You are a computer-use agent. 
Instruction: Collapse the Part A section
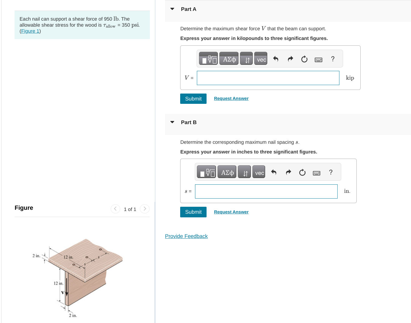tap(172, 9)
